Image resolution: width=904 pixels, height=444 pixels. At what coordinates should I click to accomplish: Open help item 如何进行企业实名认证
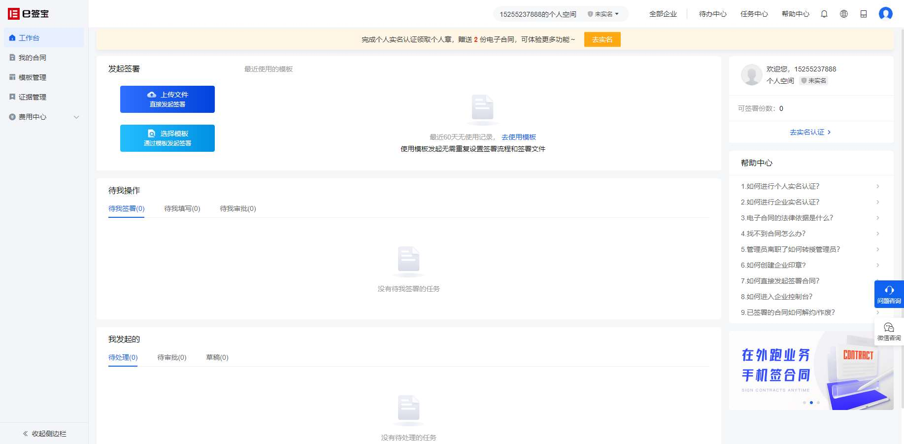click(780, 202)
